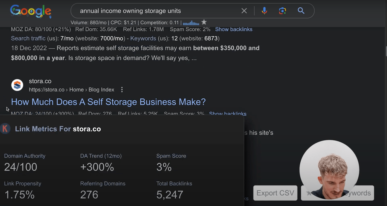
Task: Show backlinks for stora.co result
Action: click(x=228, y=114)
